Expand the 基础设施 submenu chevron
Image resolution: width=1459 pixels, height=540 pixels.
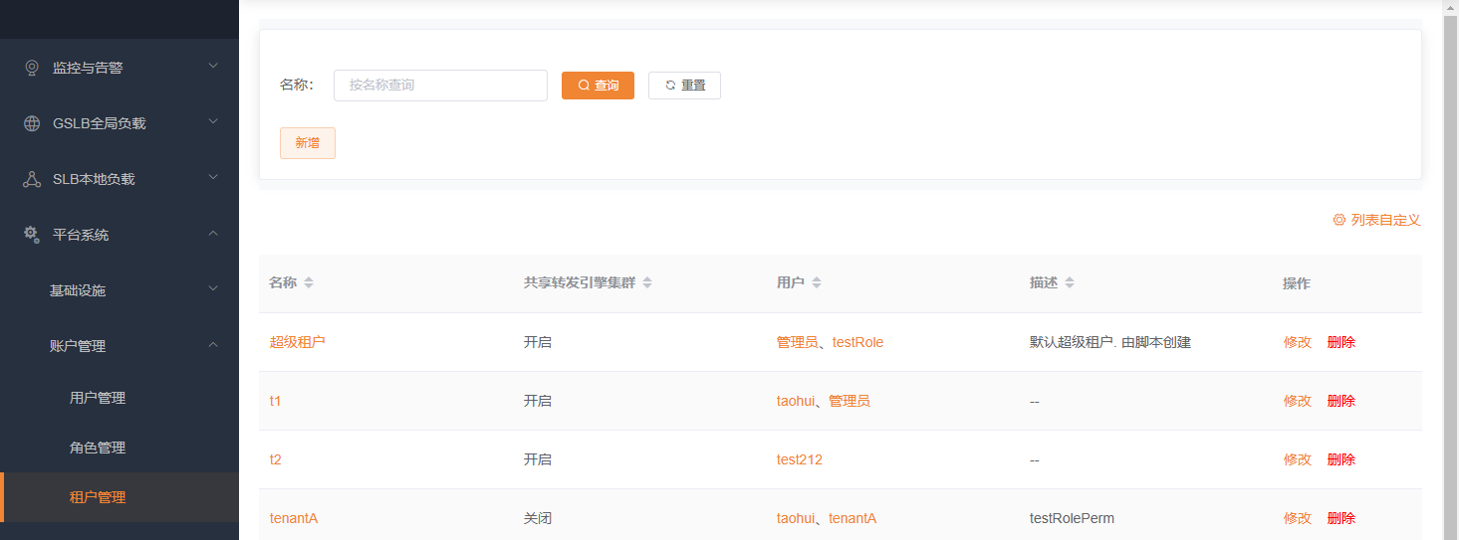pos(212,289)
